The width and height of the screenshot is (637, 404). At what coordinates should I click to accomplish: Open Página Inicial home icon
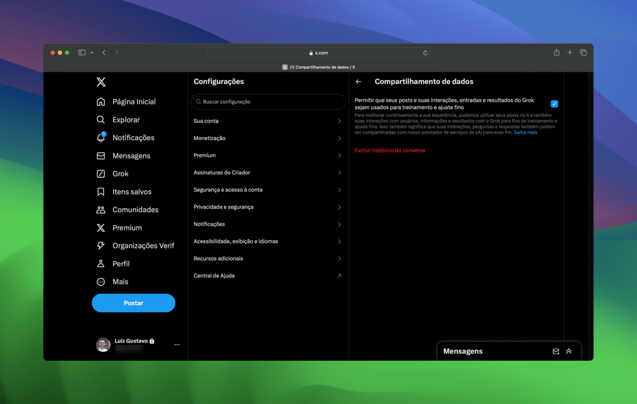click(101, 102)
